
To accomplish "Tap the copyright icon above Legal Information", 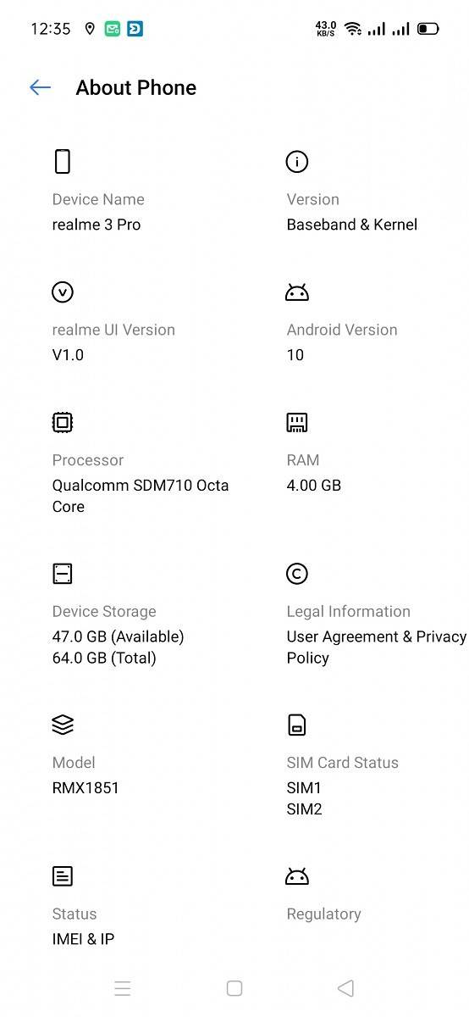I will (x=297, y=574).
